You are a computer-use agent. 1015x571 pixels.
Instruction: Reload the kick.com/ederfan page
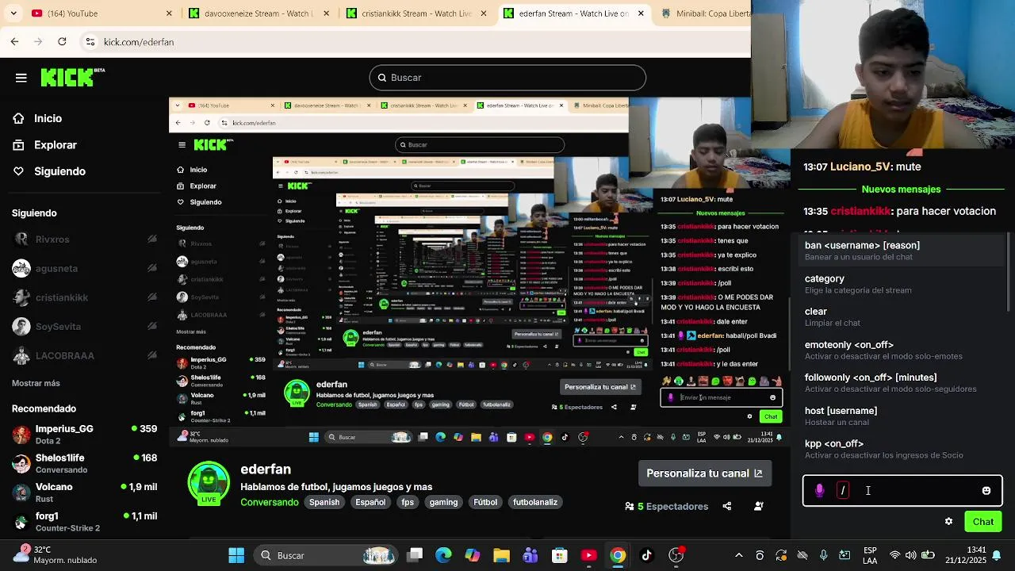(62, 41)
